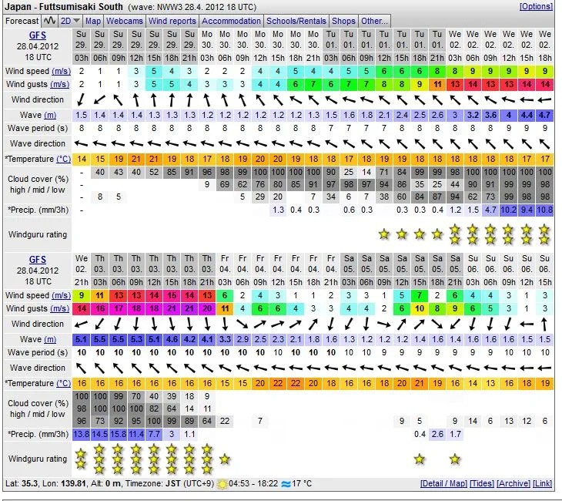Image resolution: width=562 pixels, height=501 pixels.
Task: Click the wave direction arrow for We 02. 18h
Action: coord(544,144)
